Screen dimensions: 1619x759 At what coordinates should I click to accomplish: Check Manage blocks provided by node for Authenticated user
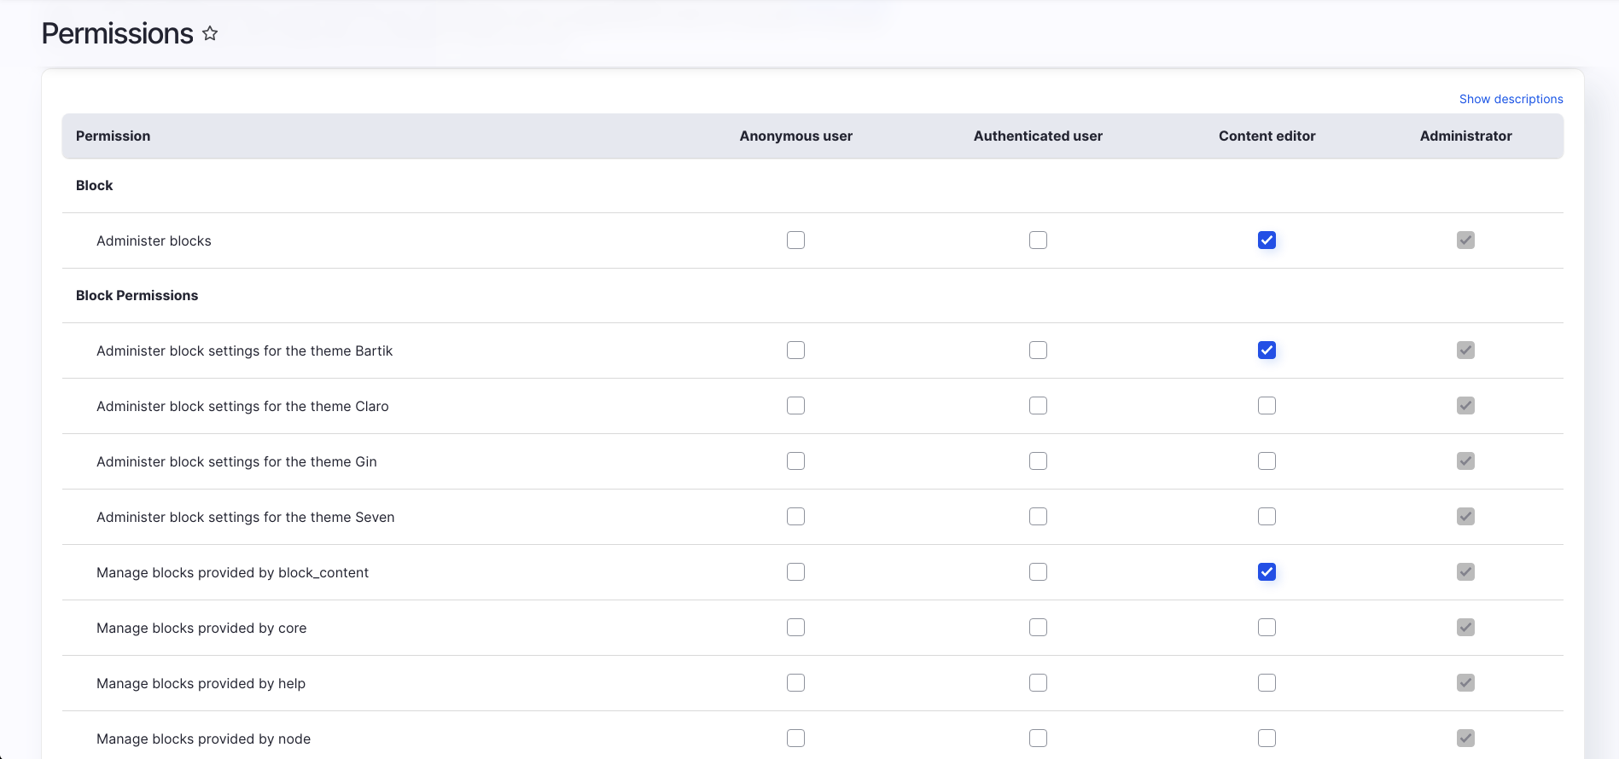(x=1038, y=739)
